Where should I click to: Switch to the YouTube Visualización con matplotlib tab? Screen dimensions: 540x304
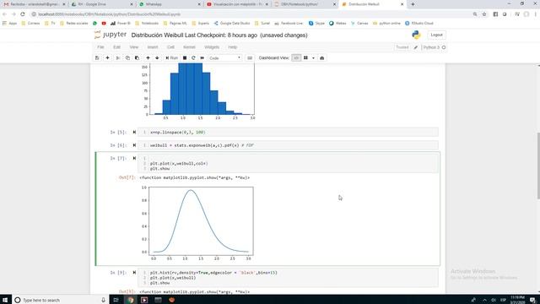[237, 4]
